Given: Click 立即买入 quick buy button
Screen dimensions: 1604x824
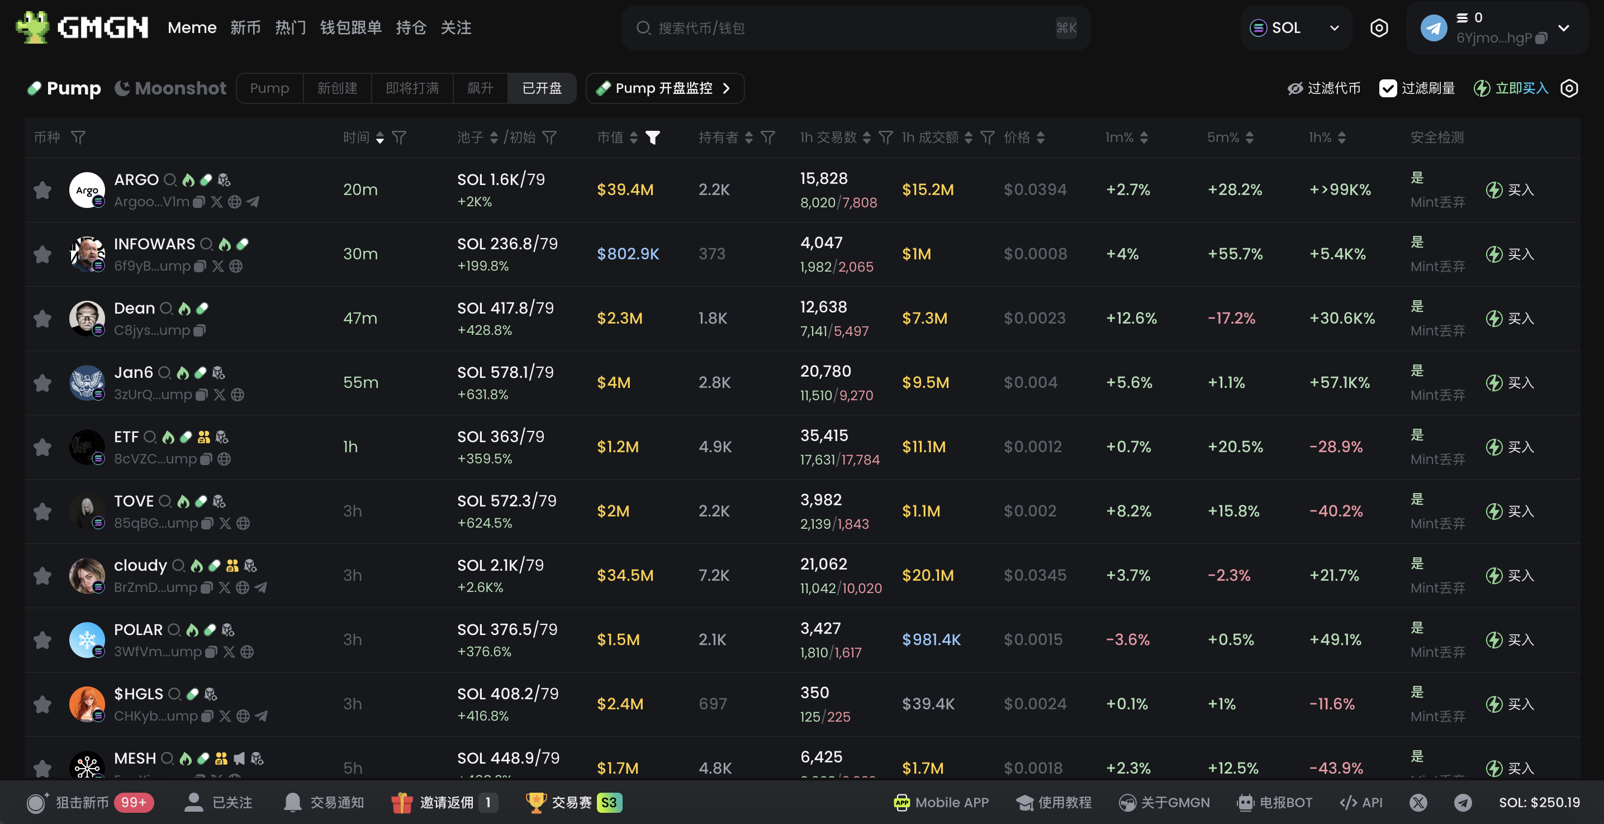Looking at the screenshot, I should (x=1511, y=88).
